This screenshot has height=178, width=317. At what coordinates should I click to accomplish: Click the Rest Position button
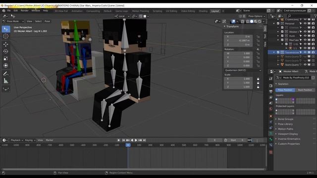pyautogui.click(x=305, y=90)
